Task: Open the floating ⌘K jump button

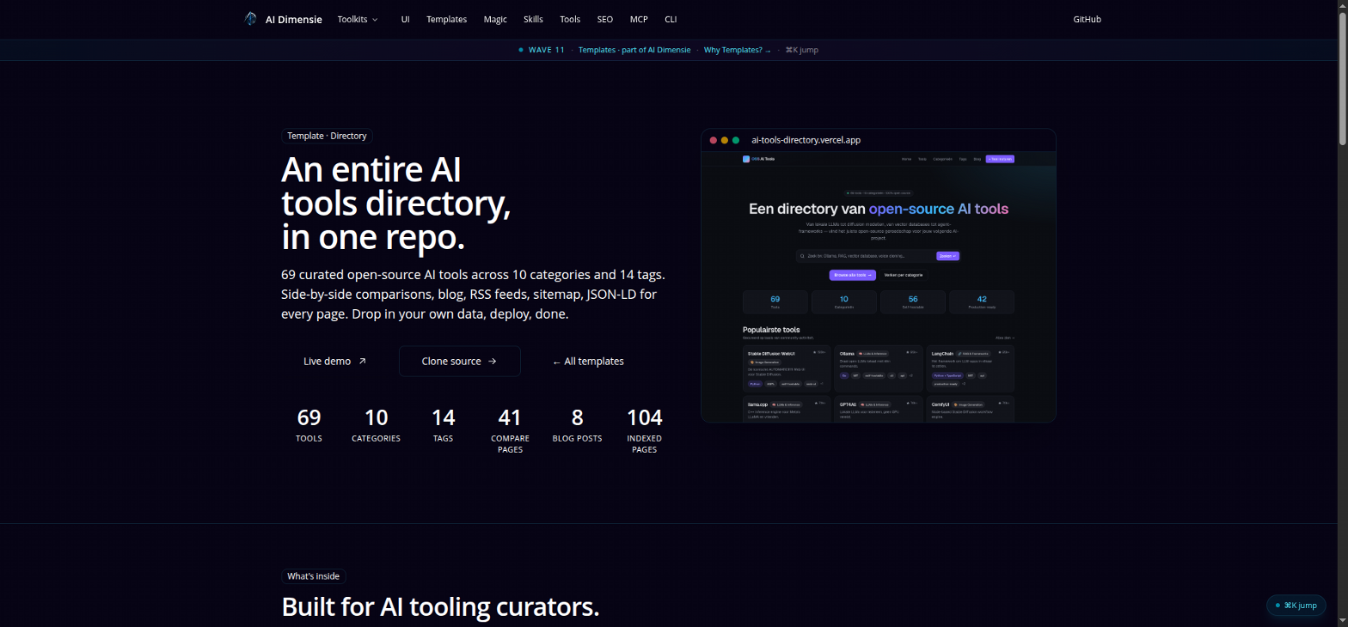Action: point(1296,606)
